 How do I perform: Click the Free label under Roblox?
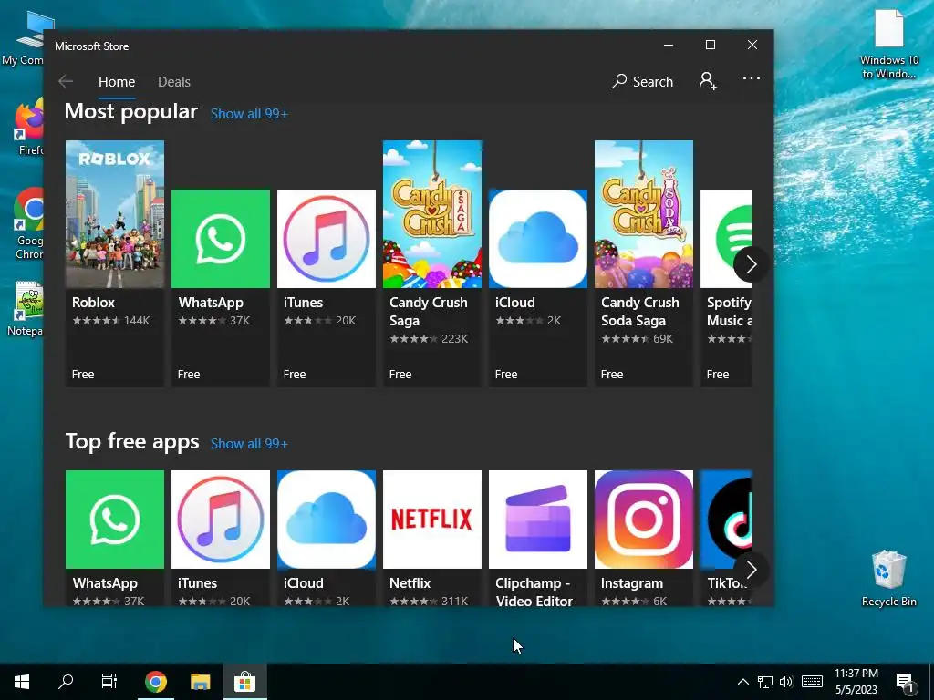click(83, 375)
